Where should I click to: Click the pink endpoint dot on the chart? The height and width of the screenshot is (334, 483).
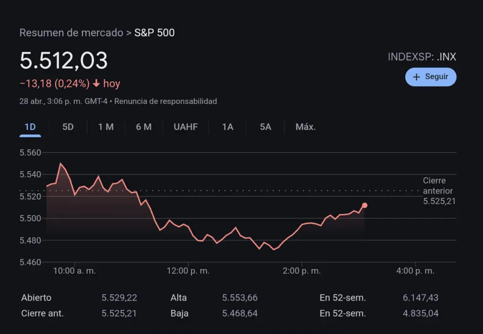365,205
